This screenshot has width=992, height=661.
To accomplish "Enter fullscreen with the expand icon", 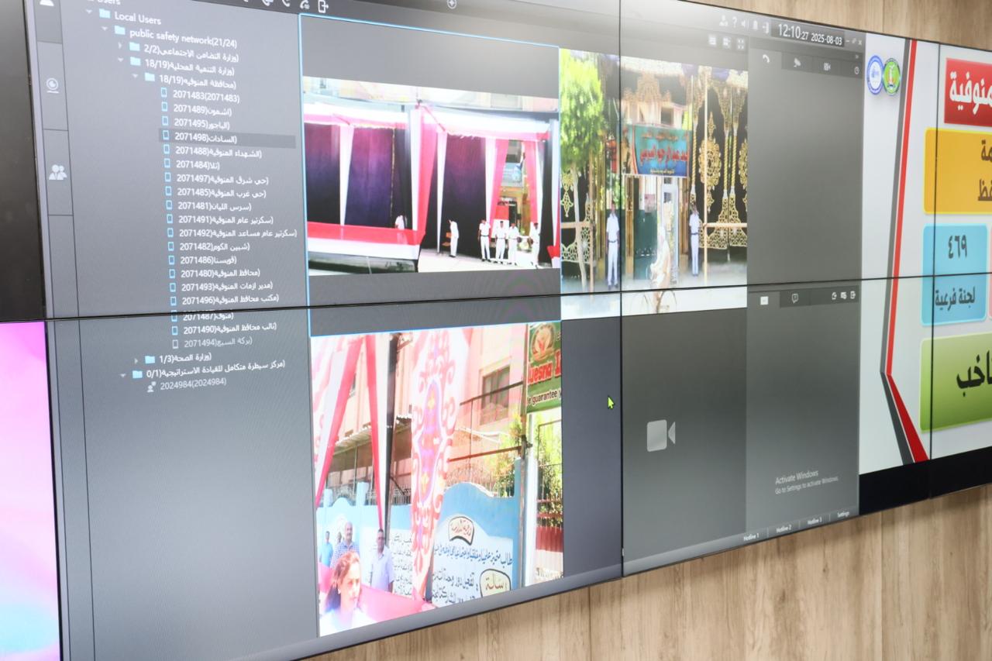I will pyautogui.click(x=741, y=43).
